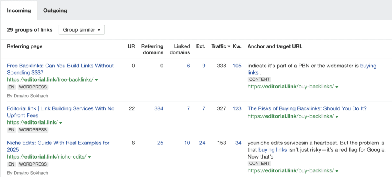Select the '29 groups of links' text
The image size is (392, 177).
[30, 30]
